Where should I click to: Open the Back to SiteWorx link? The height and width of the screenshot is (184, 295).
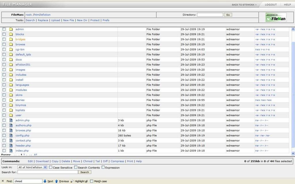244,5
